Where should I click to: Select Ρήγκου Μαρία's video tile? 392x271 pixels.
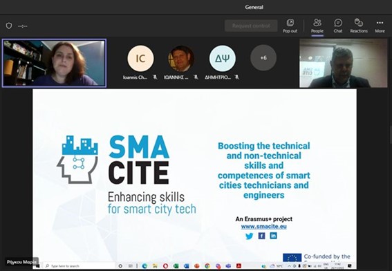pyautogui.click(x=54, y=63)
